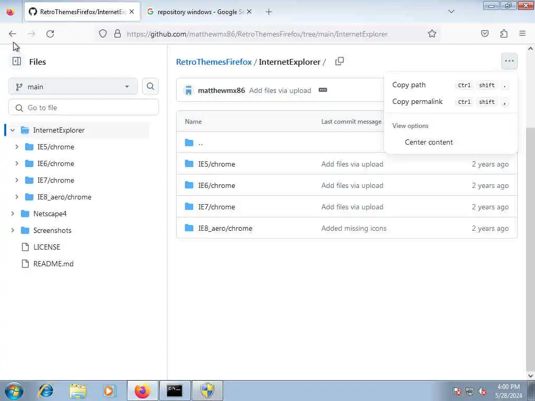Switch to the repository windows Google tab
Image resolution: width=535 pixels, height=401 pixels.
199,12
